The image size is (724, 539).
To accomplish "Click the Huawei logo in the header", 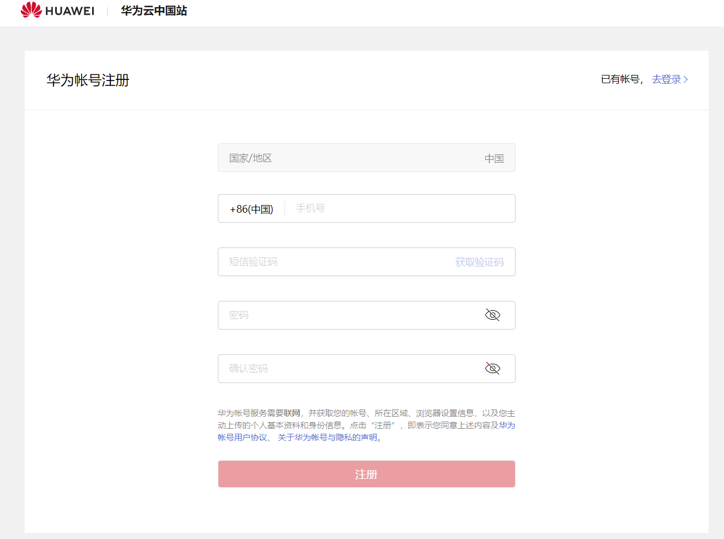I will pos(57,10).
